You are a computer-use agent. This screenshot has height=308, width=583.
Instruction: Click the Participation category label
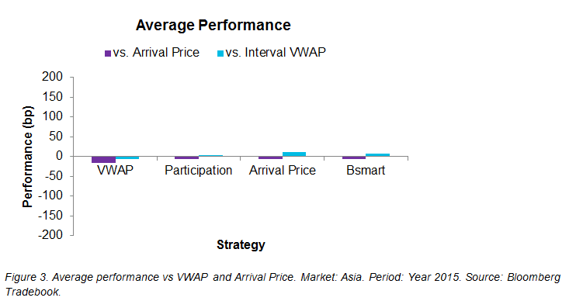[199, 171]
